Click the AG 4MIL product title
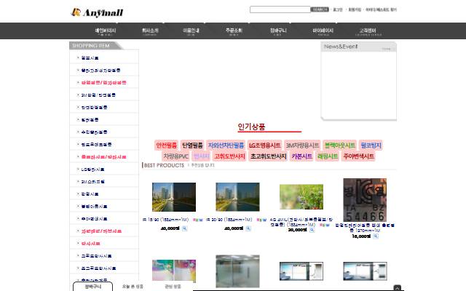The width and height of the screenshot is (466, 291). [301, 222]
